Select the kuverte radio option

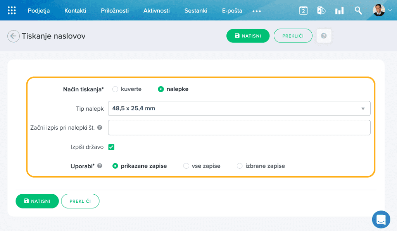click(115, 89)
